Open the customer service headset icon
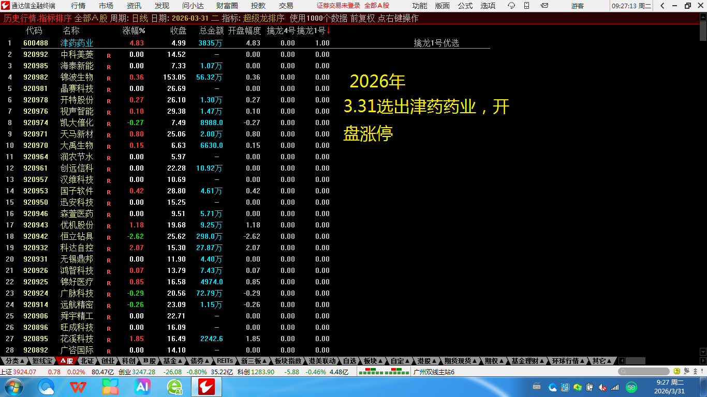The height and width of the screenshot is (397, 707). (x=511, y=6)
